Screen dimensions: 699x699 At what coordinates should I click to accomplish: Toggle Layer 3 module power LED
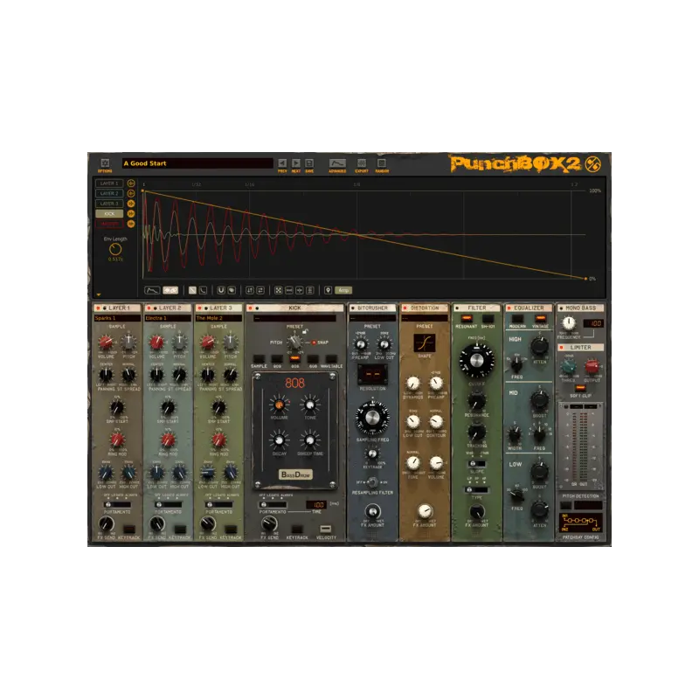point(200,308)
